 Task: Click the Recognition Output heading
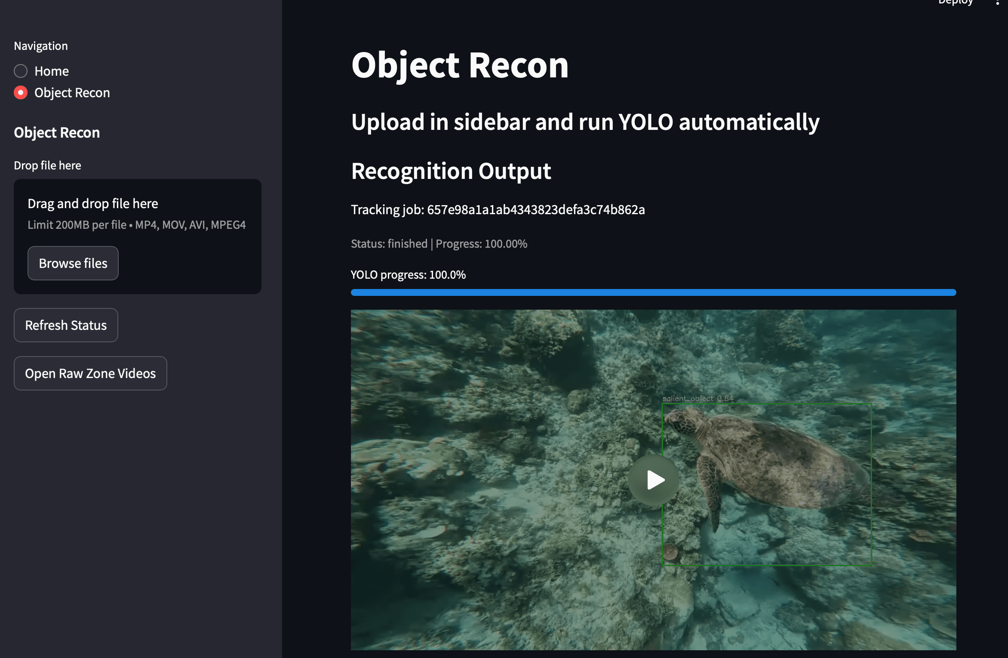[x=451, y=171]
